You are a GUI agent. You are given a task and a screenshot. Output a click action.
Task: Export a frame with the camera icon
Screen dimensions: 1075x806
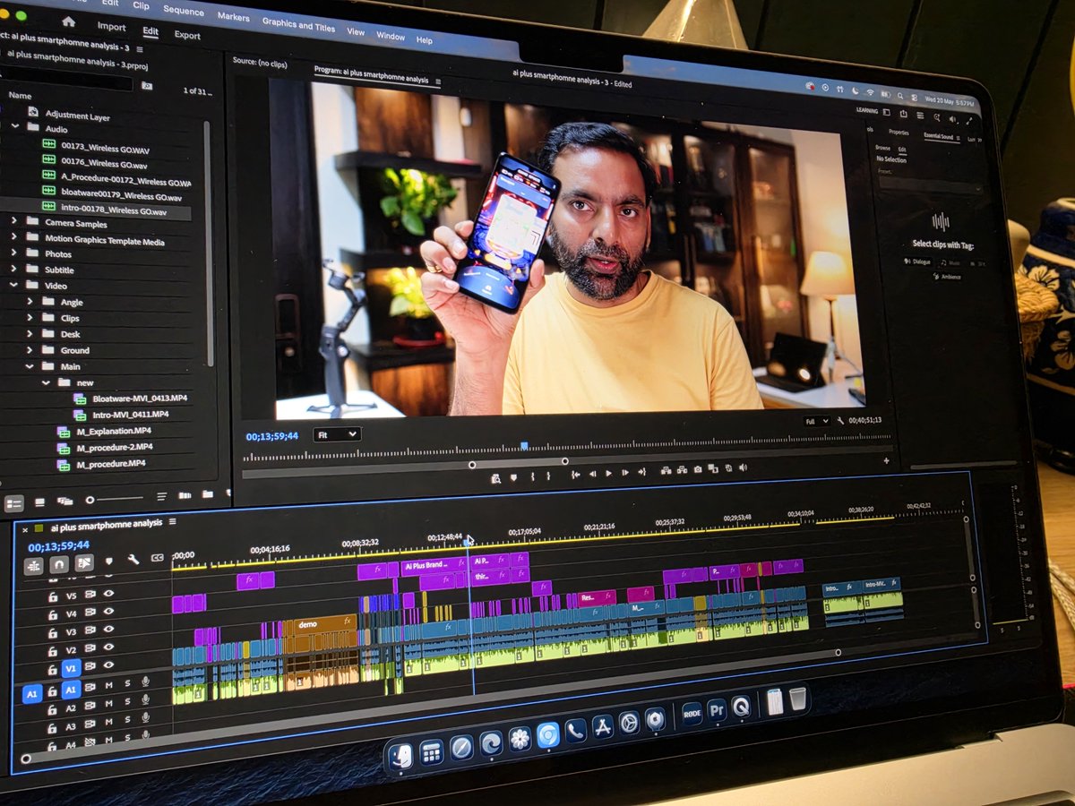click(x=698, y=467)
